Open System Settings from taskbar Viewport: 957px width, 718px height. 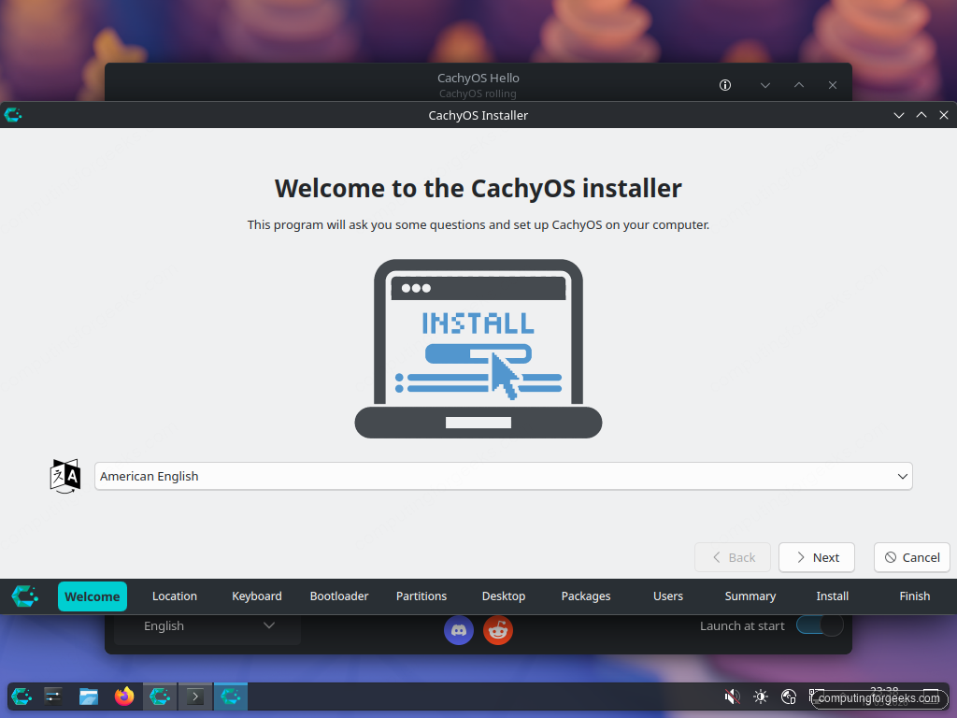point(53,696)
